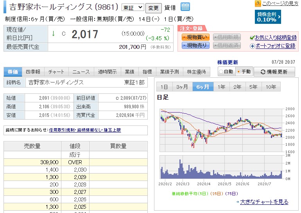Click the 始値 value 2,091
Screen dimensions: 301x213
[44, 98]
